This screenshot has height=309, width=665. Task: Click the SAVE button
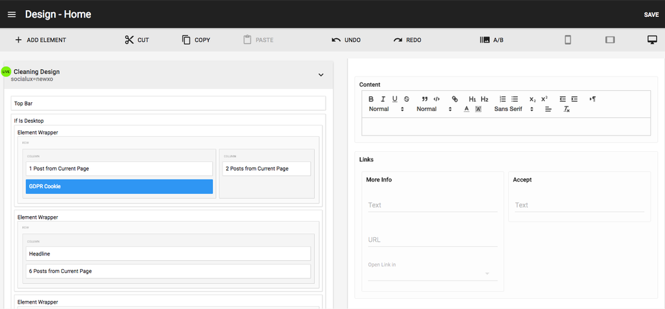[x=651, y=15]
